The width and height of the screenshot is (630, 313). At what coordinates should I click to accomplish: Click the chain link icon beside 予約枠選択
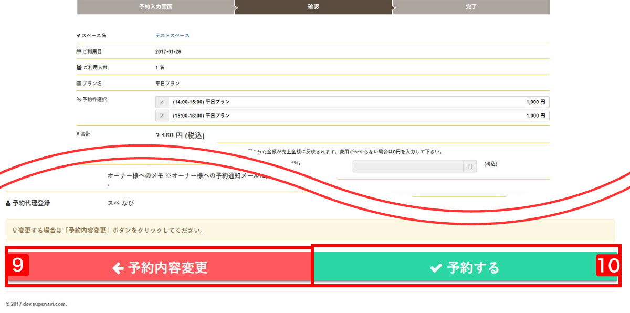(x=79, y=99)
